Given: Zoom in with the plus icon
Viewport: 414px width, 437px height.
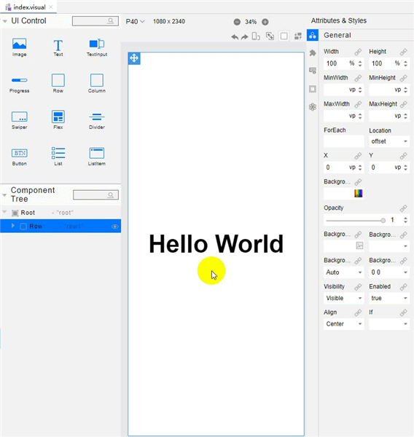Looking at the screenshot, I should [x=265, y=22].
